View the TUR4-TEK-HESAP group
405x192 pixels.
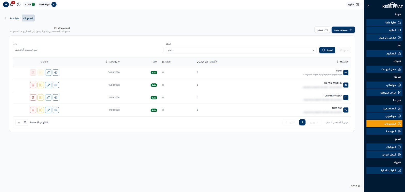point(56,98)
